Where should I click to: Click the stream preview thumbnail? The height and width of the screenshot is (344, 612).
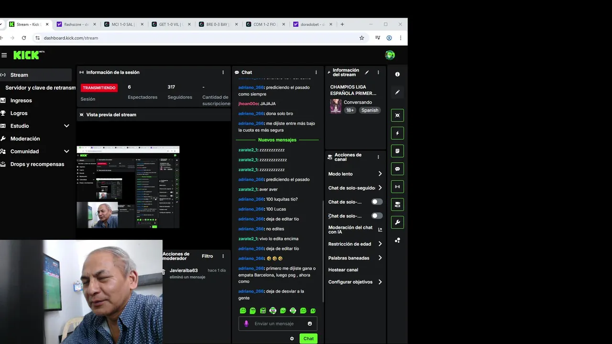pos(128,187)
